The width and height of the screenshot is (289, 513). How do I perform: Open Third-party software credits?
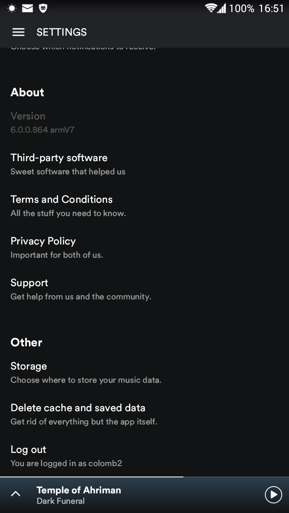(59, 164)
